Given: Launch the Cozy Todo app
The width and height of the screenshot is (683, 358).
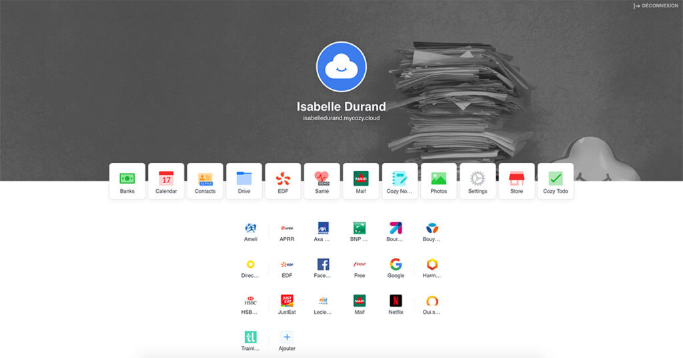Looking at the screenshot, I should 555,181.
